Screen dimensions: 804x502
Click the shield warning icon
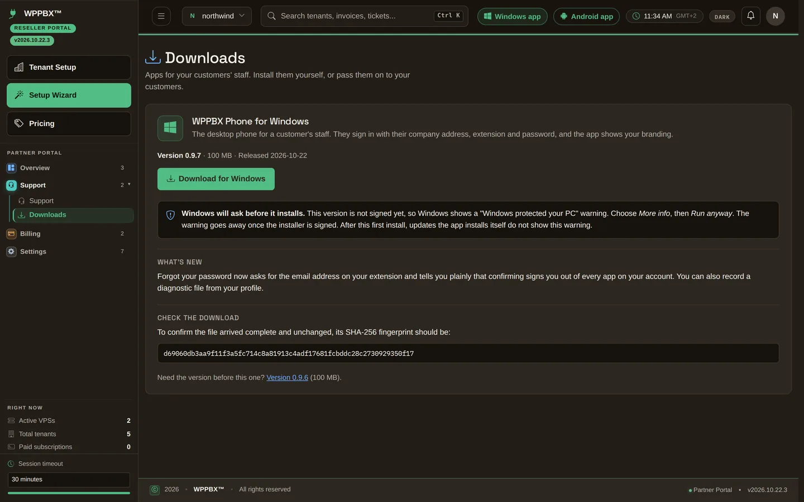pos(171,215)
